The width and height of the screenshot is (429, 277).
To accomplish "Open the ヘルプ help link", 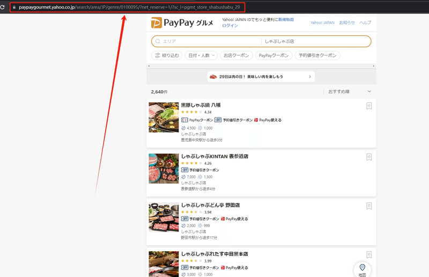I will pos(365,23).
